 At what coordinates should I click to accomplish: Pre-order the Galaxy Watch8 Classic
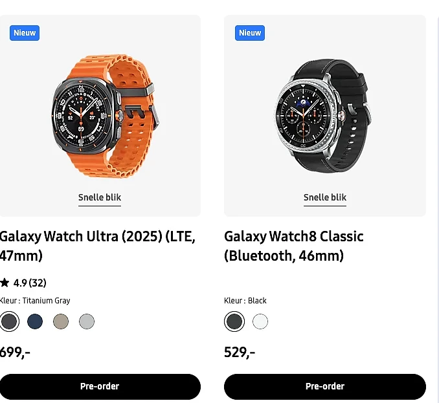(x=325, y=386)
